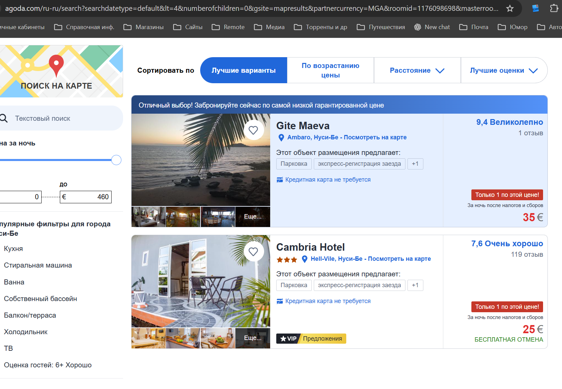Click the Cambria Hotel location pin icon

click(305, 259)
